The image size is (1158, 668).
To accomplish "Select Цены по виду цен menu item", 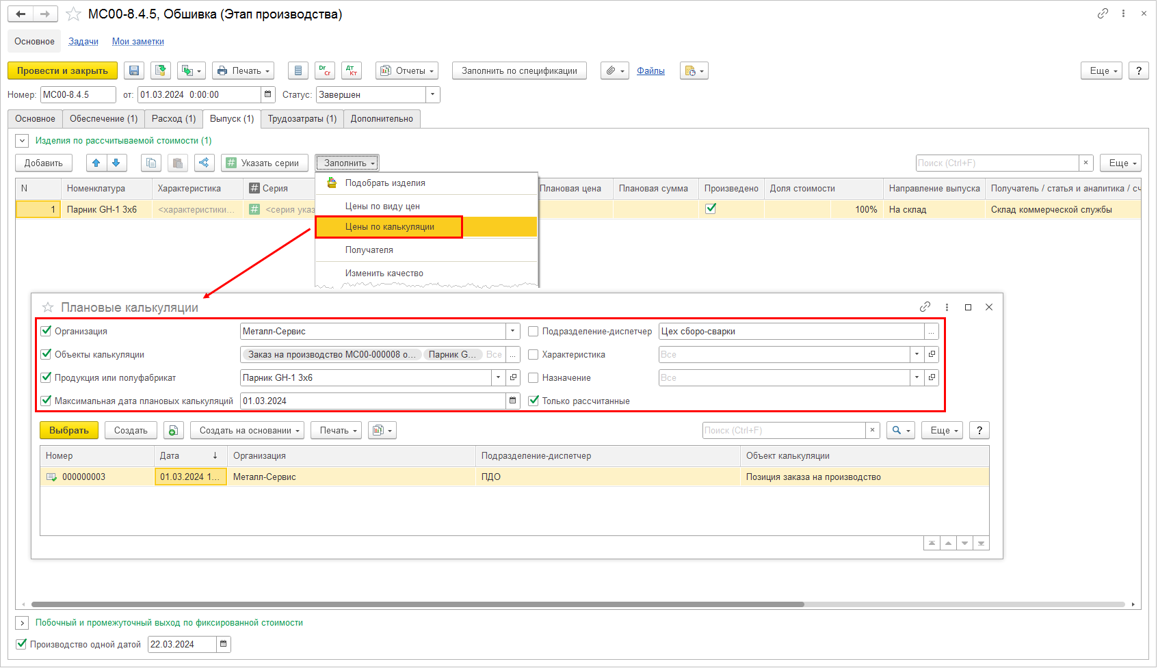I will [382, 206].
